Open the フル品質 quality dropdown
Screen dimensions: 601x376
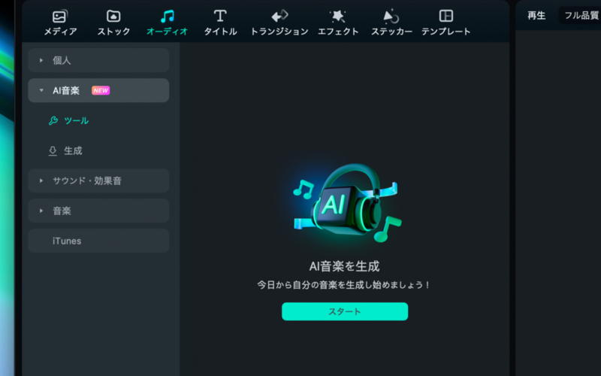pyautogui.click(x=580, y=15)
